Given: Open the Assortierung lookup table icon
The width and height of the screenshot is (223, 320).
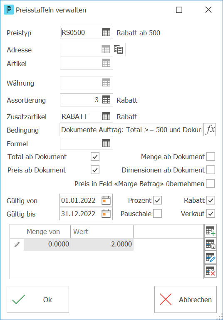Looking at the screenshot, I should [x=106, y=100].
